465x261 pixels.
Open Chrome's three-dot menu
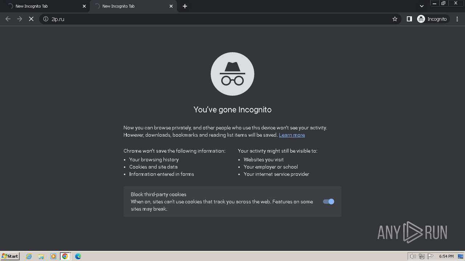(x=457, y=19)
